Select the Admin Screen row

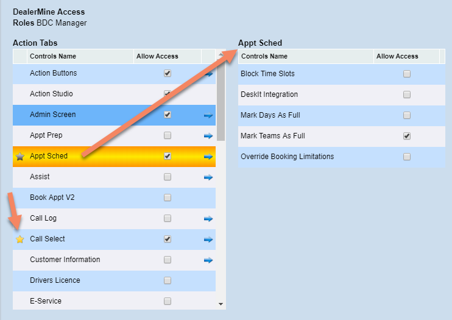(79, 115)
